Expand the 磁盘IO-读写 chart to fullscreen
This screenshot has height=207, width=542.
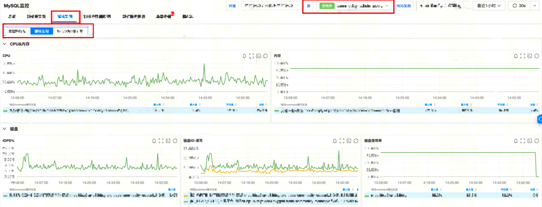click(x=342, y=141)
